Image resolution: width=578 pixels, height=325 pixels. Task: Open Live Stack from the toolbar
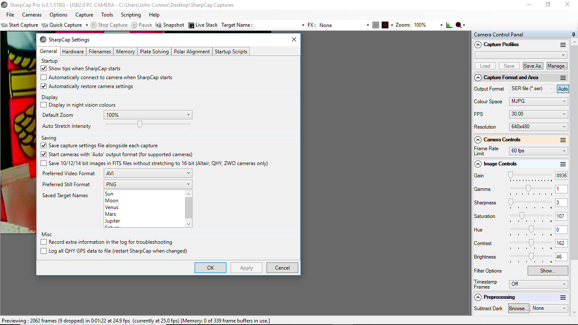click(203, 25)
